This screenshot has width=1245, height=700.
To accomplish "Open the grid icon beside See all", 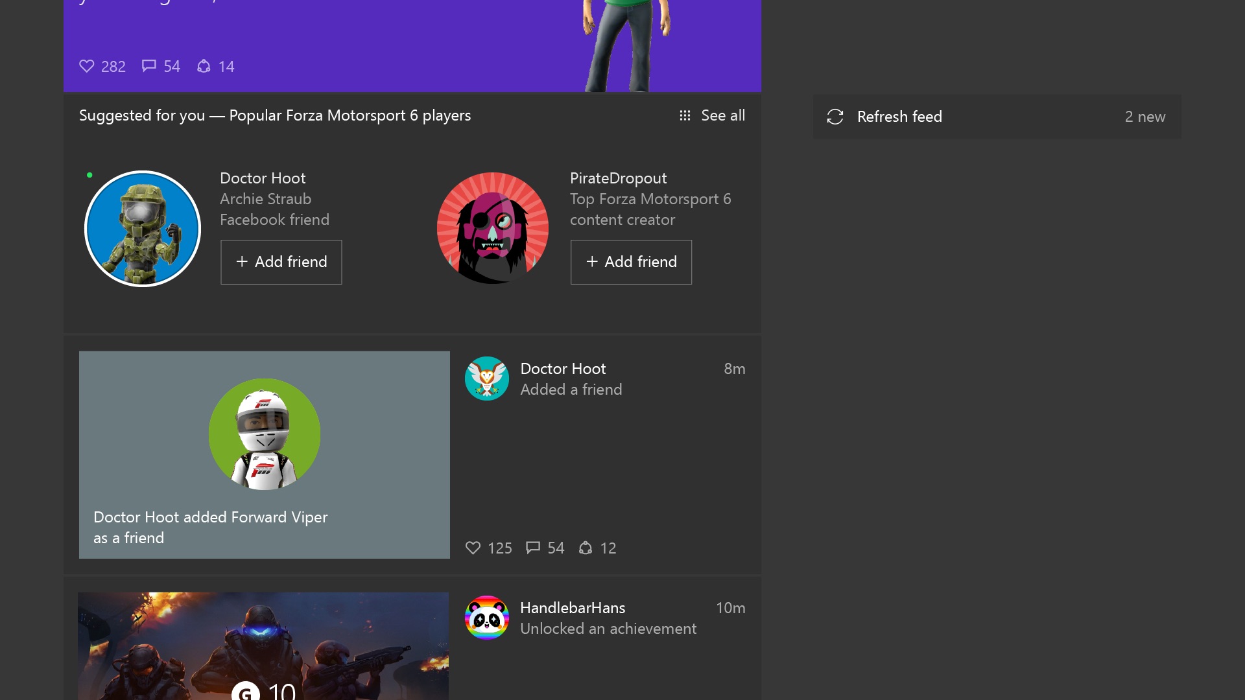I will (685, 115).
